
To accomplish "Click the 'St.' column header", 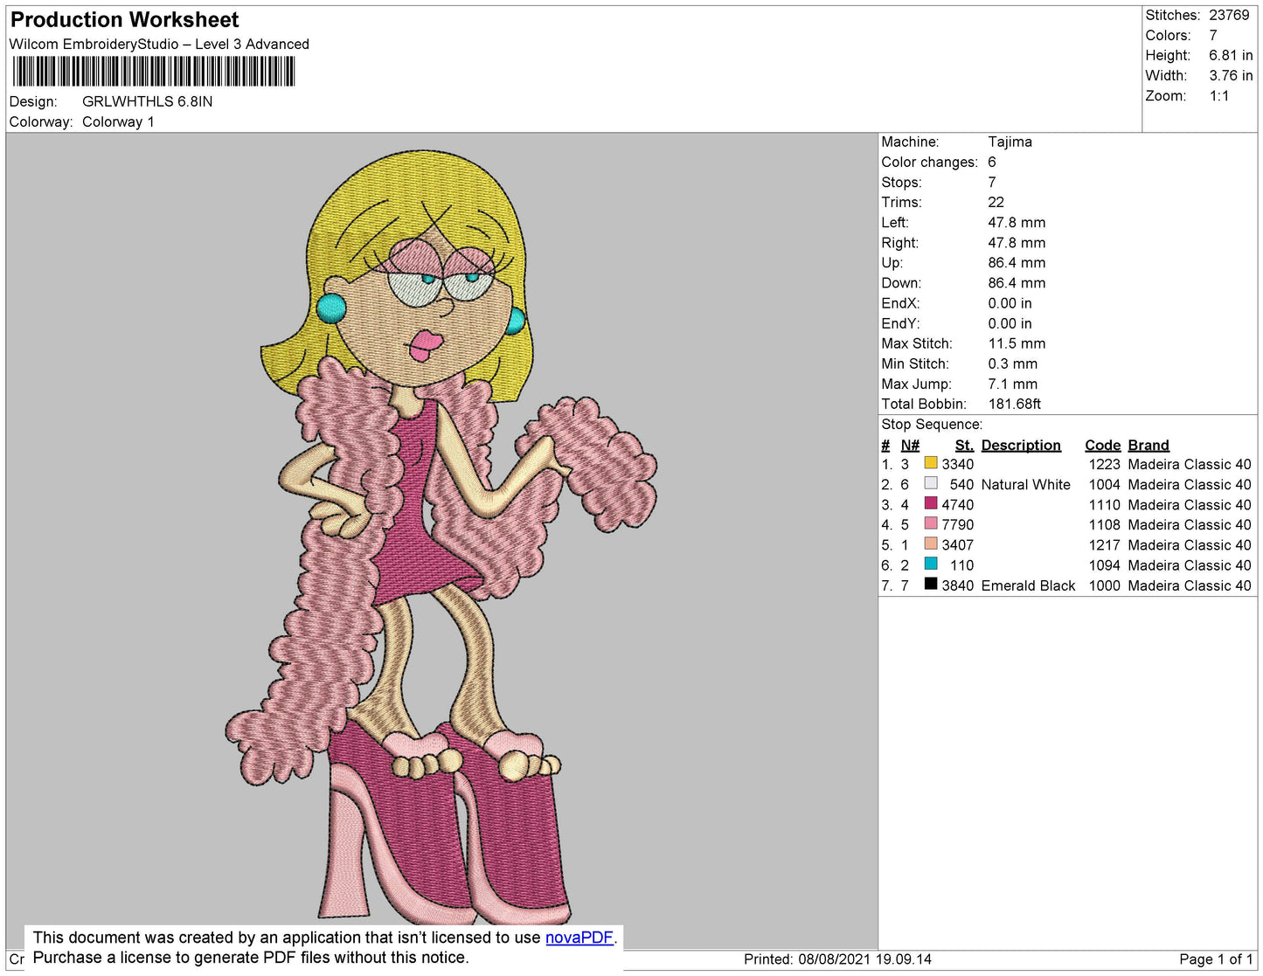I will click(x=964, y=445).
